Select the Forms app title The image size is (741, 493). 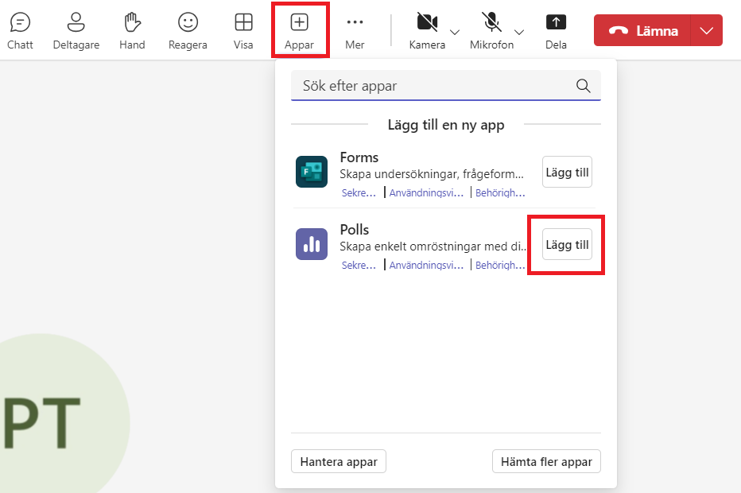(359, 157)
